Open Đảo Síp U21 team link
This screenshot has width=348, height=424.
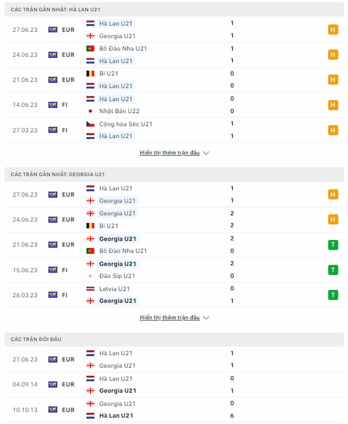click(117, 276)
